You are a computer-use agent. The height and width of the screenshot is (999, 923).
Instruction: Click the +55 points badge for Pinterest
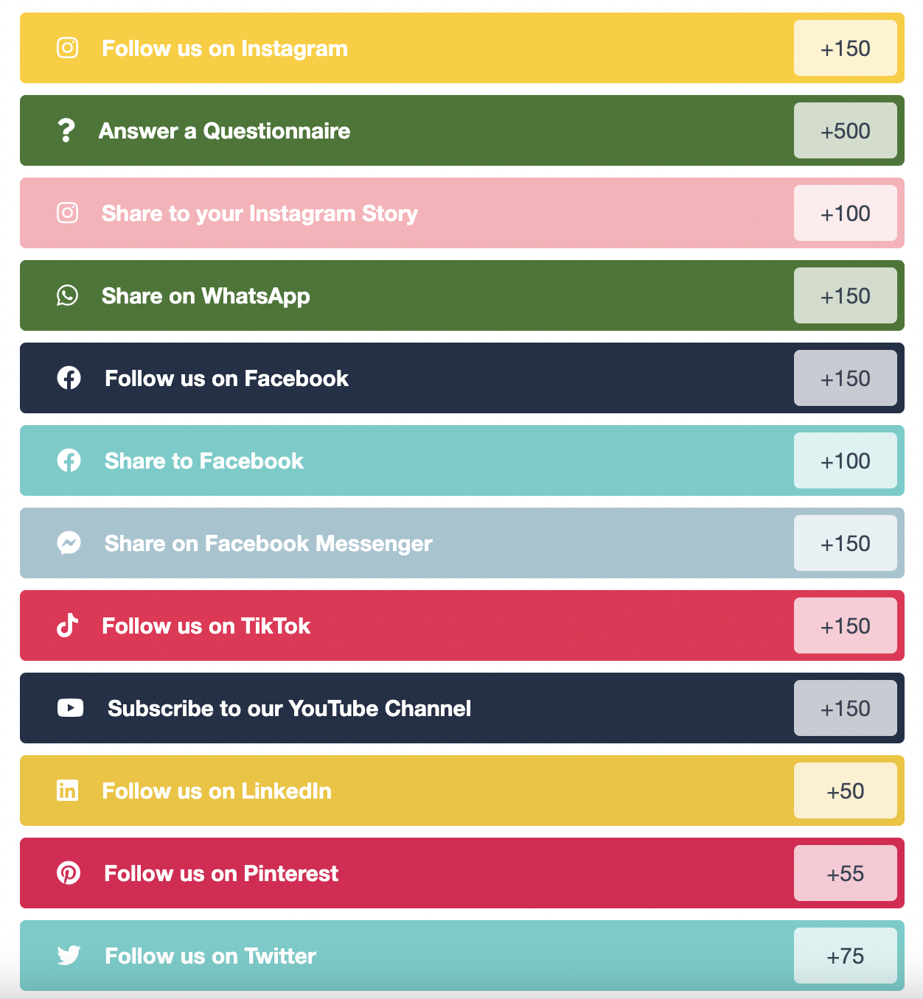[845, 873]
